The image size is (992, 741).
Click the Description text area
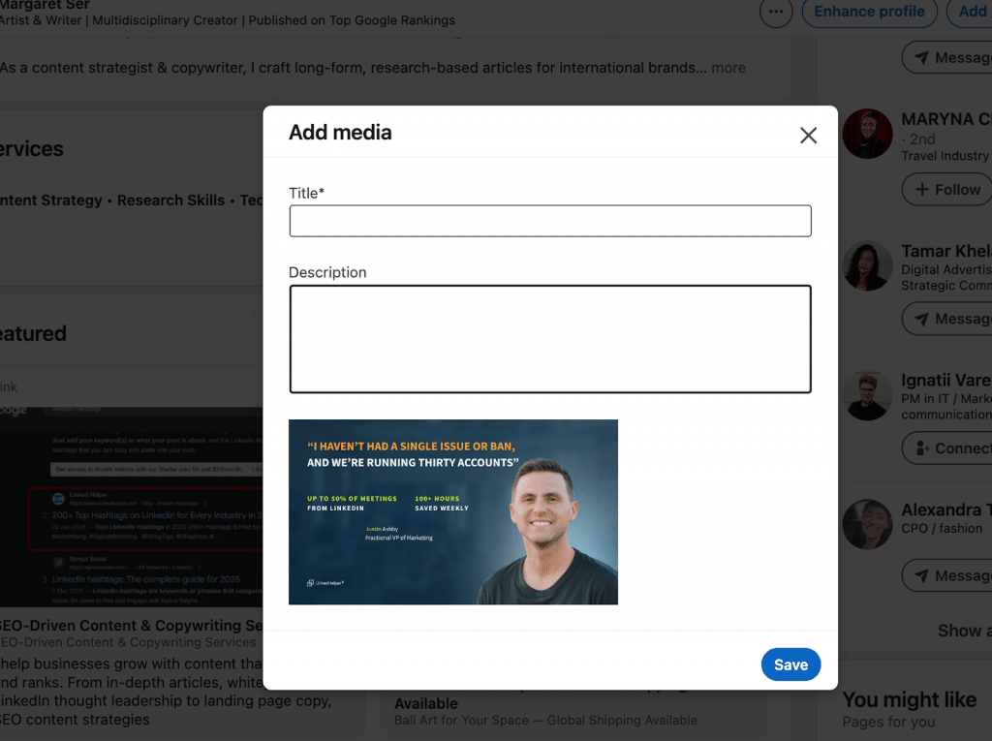click(550, 339)
